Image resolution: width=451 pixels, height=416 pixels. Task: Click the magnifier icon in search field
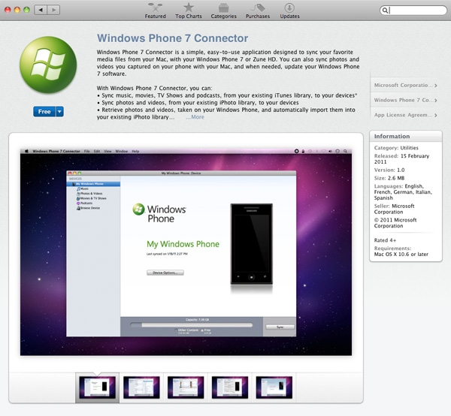point(385,11)
